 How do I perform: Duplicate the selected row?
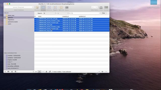(43, 72)
